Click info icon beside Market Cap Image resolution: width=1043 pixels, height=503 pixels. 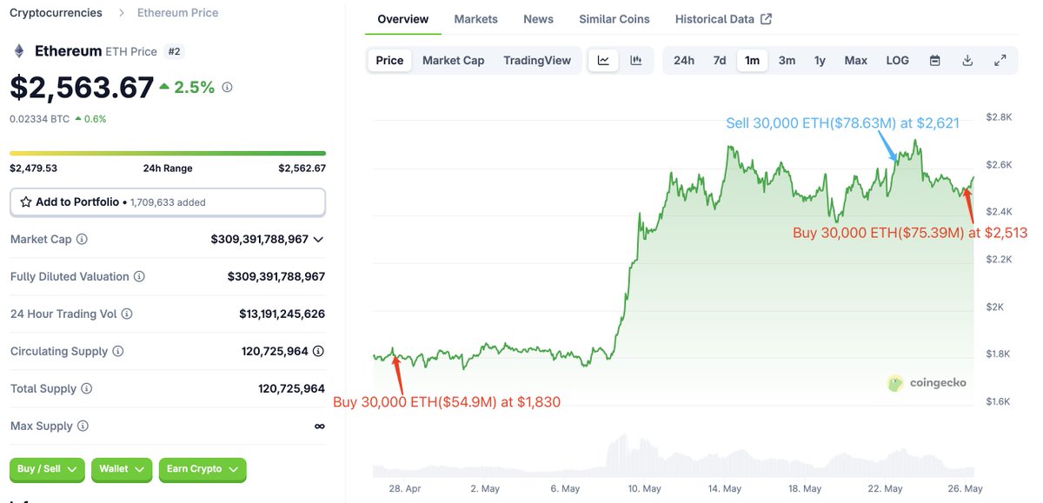[82, 239]
